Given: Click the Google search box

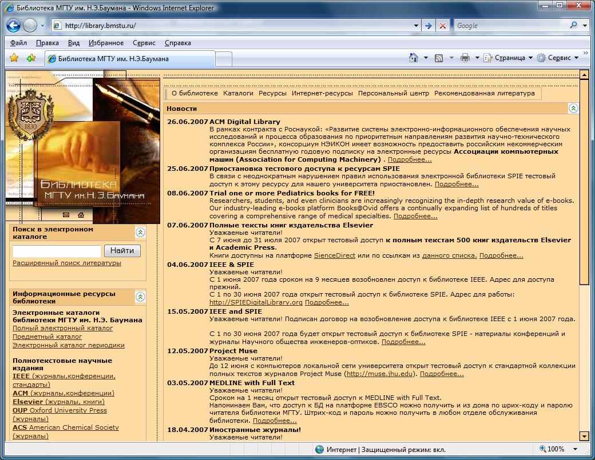Looking at the screenshot, I should [x=511, y=26].
